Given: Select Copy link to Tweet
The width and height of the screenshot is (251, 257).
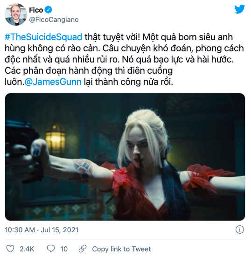Looking at the screenshot, I should [121, 249].
